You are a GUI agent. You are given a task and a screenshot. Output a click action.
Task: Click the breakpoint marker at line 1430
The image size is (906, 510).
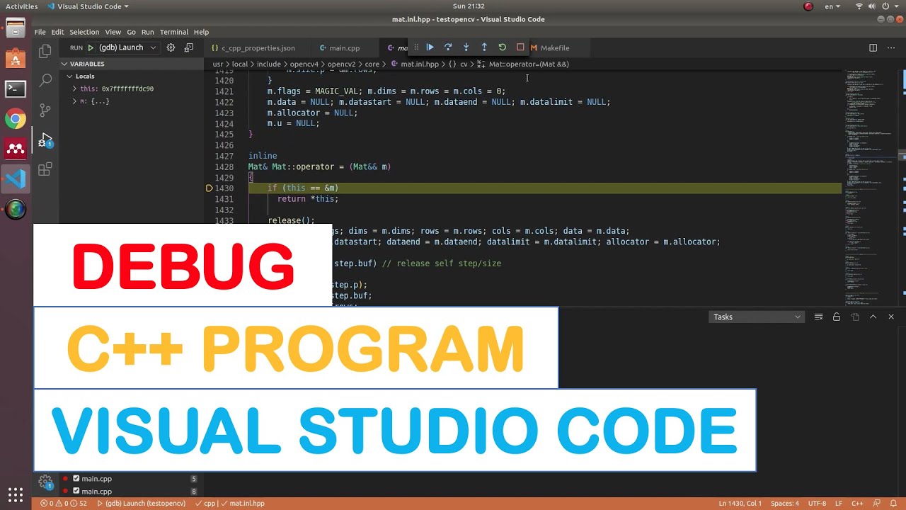tap(209, 188)
